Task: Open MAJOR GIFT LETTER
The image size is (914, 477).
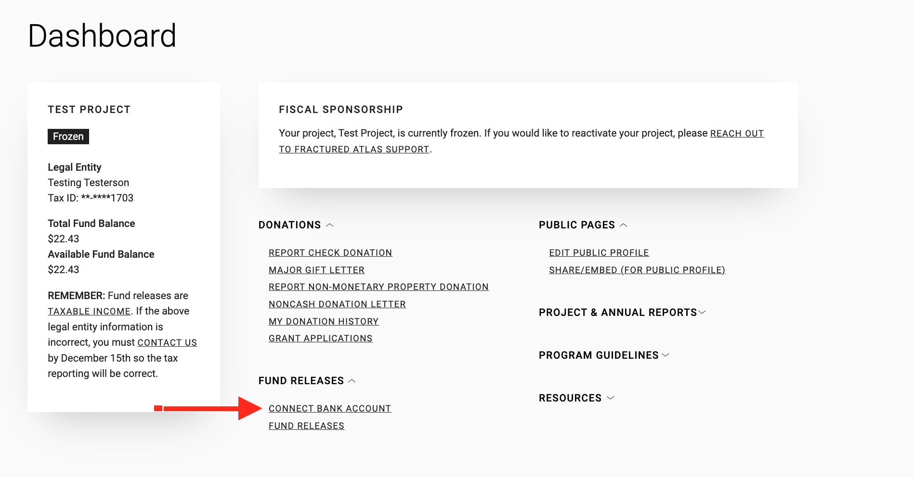Action: (x=316, y=270)
